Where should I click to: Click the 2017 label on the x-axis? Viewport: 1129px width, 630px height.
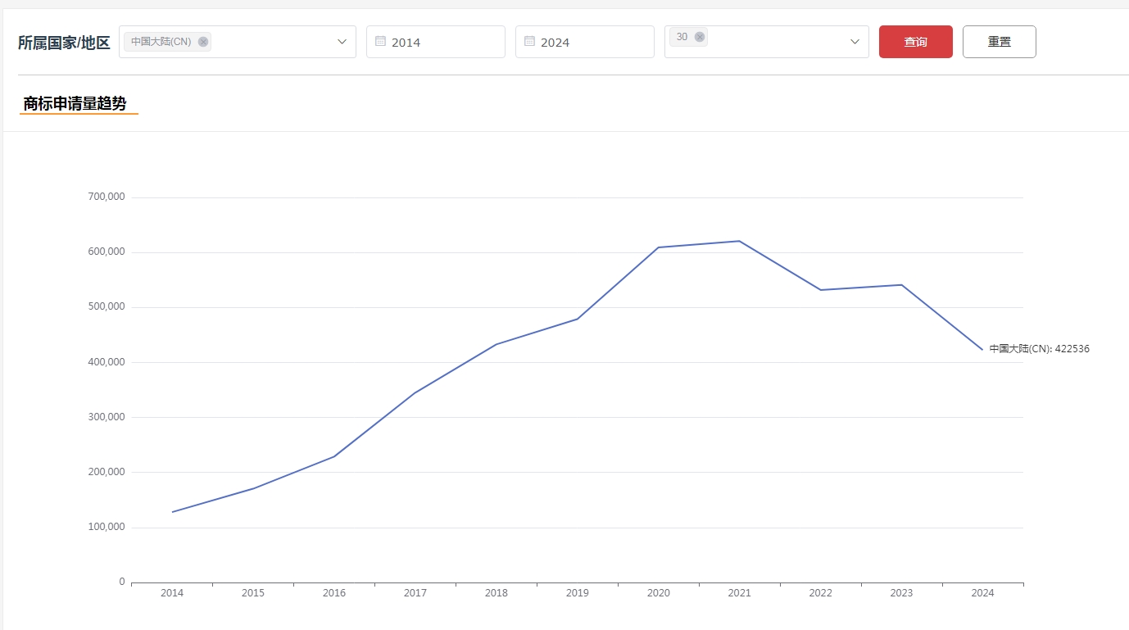(x=415, y=593)
